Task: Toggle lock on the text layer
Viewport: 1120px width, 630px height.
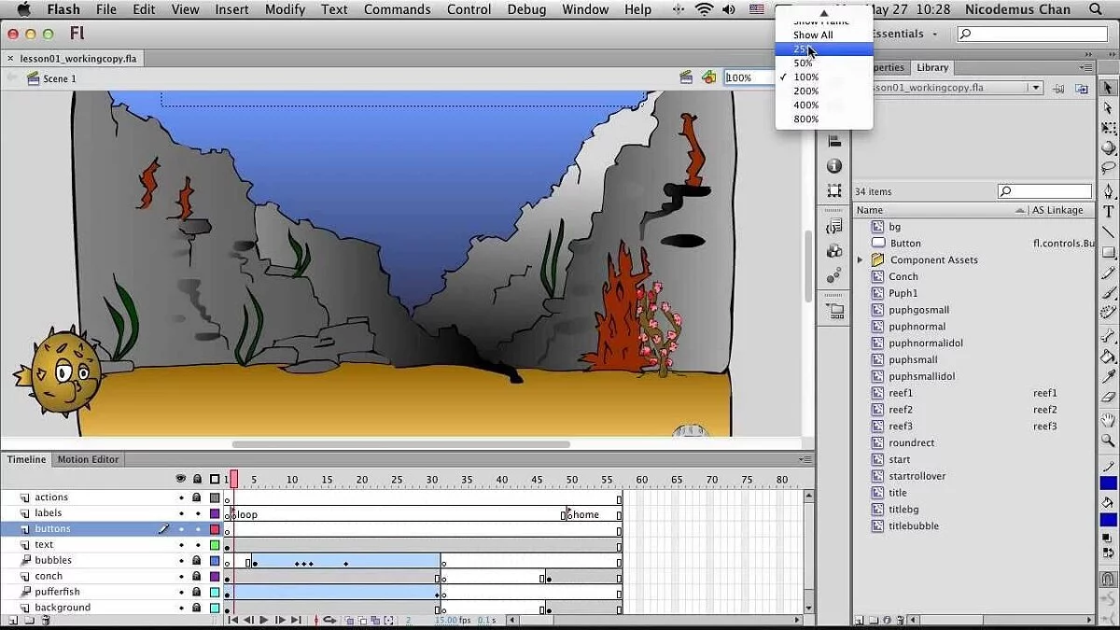Action: pyautogui.click(x=197, y=545)
